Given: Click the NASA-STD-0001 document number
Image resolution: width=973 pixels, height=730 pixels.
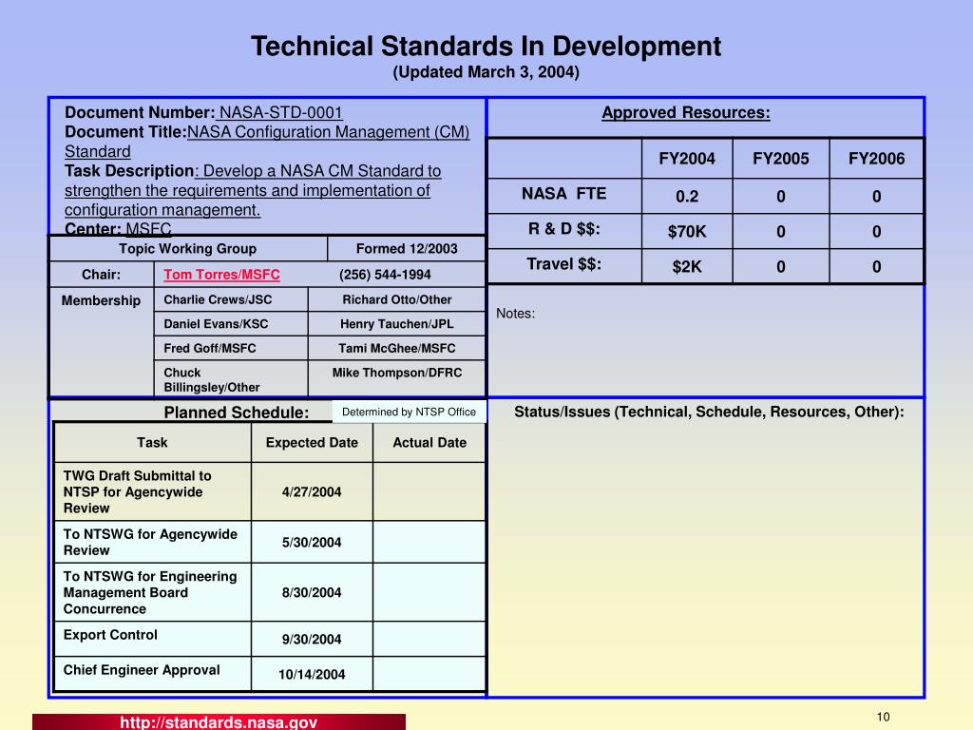Looking at the screenshot, I should (280, 112).
